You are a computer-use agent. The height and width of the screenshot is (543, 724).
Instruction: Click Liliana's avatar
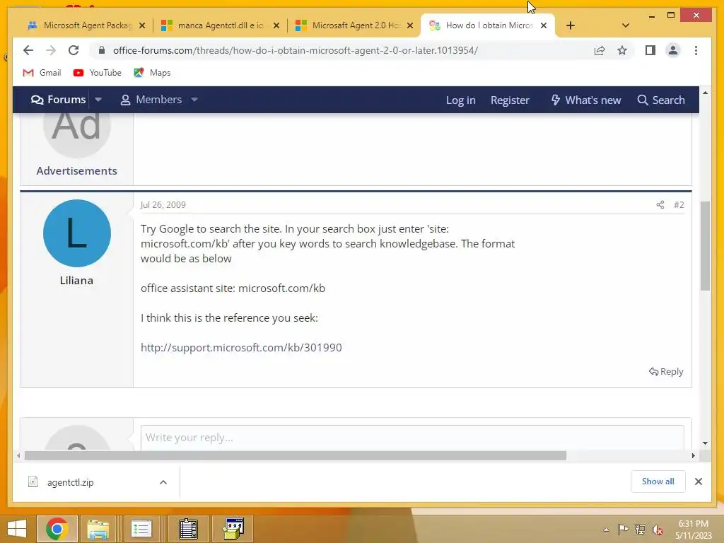point(76,233)
